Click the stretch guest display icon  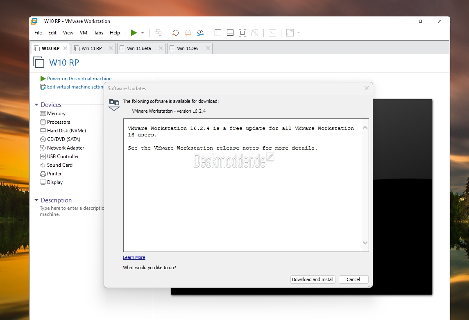290,33
